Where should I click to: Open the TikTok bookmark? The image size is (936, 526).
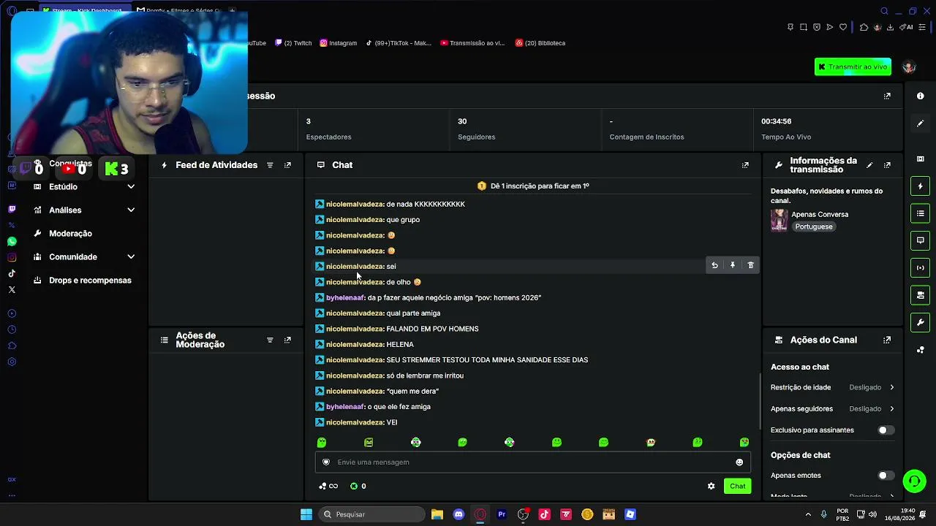coord(399,43)
